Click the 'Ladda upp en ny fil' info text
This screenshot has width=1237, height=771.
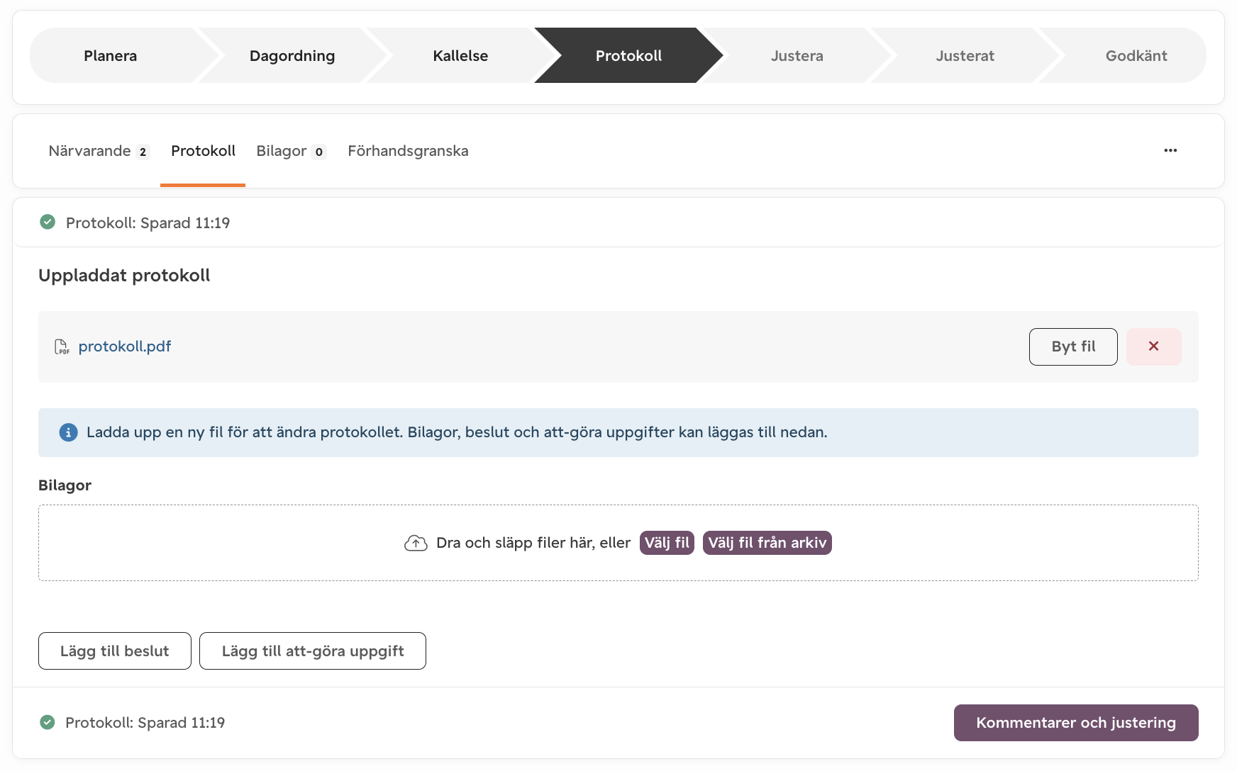pos(457,432)
